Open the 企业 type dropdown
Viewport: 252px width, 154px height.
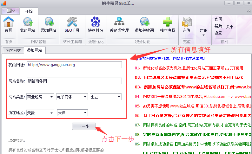pyautogui.click(x=106, y=97)
